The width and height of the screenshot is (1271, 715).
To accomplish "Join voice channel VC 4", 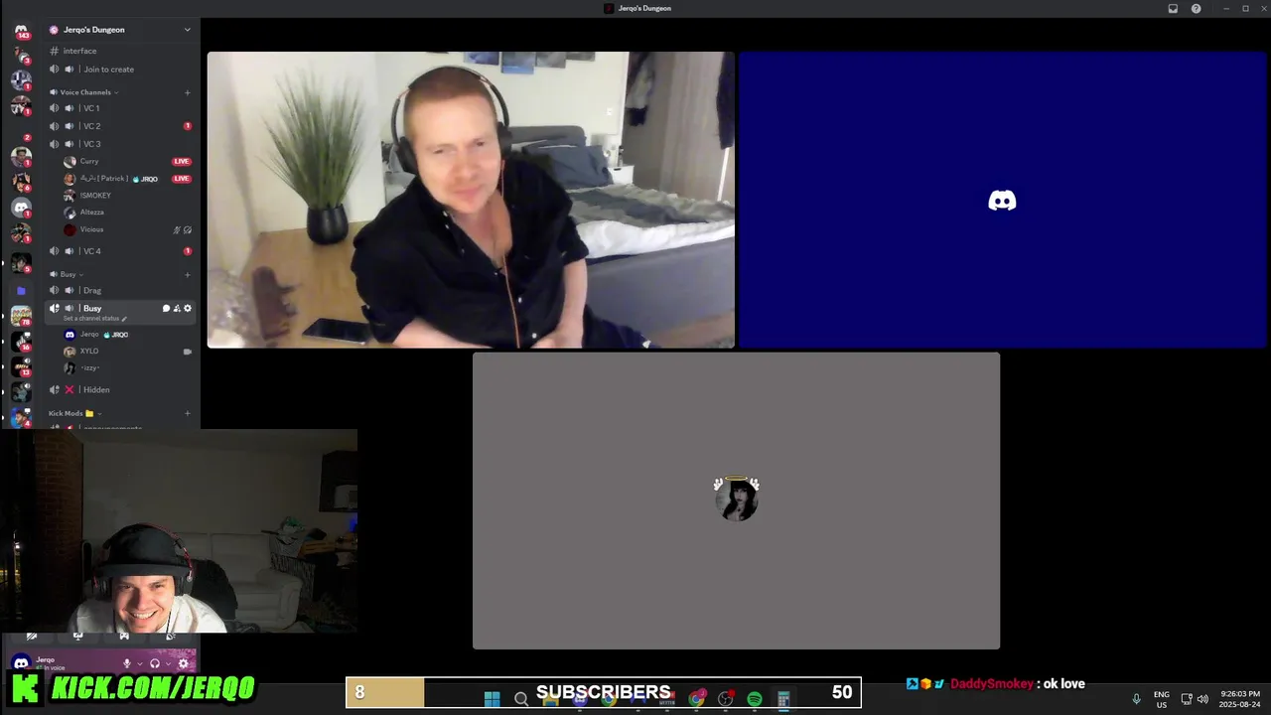I will (119, 251).
